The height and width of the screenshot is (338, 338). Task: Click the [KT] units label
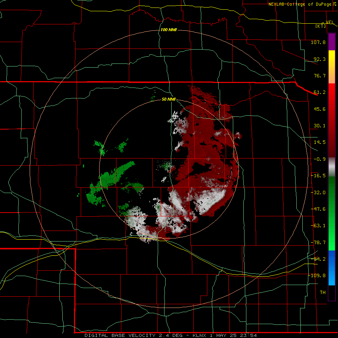(x=321, y=26)
